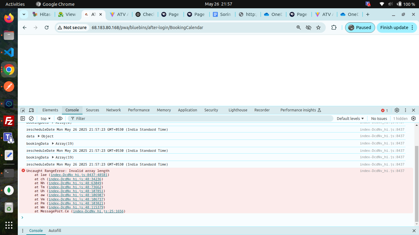This screenshot has width=419, height=235.
Task: Go back in Chrome
Action: [x=25, y=28]
